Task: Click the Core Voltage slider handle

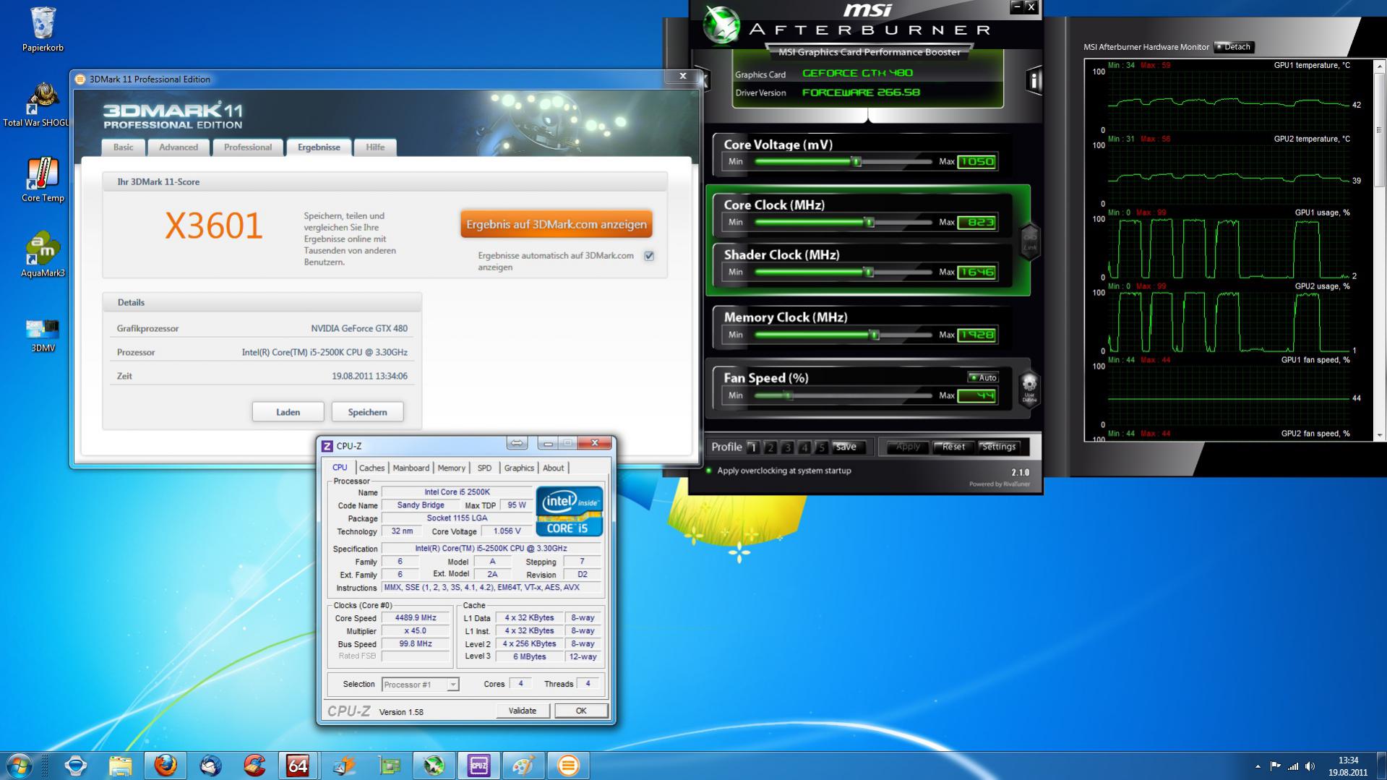Action: (856, 162)
